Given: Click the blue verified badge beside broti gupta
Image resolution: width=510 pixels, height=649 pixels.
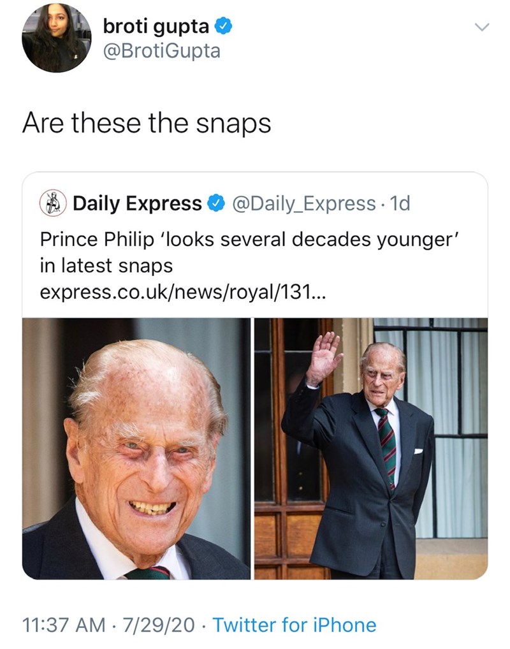Looking at the screenshot, I should click(221, 27).
